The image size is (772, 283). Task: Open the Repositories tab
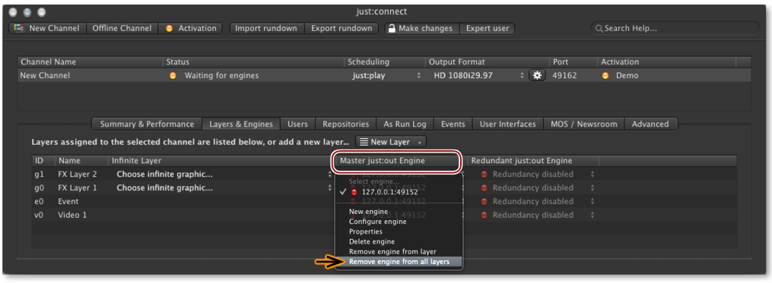tap(345, 124)
